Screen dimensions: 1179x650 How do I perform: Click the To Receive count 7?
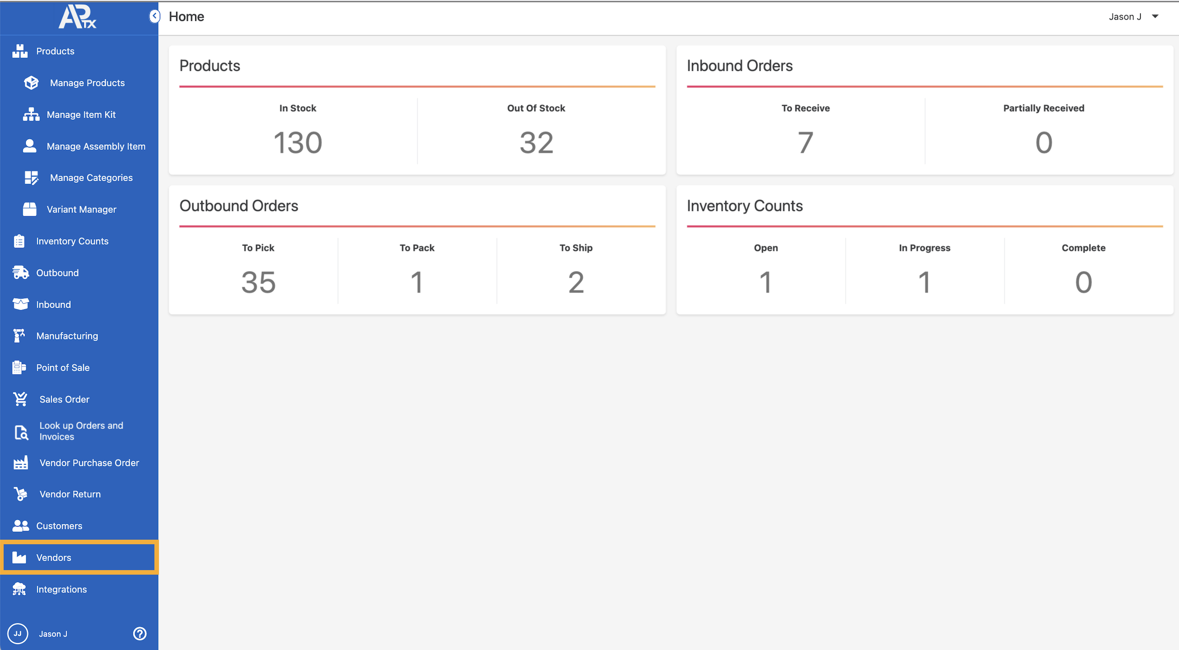(805, 143)
